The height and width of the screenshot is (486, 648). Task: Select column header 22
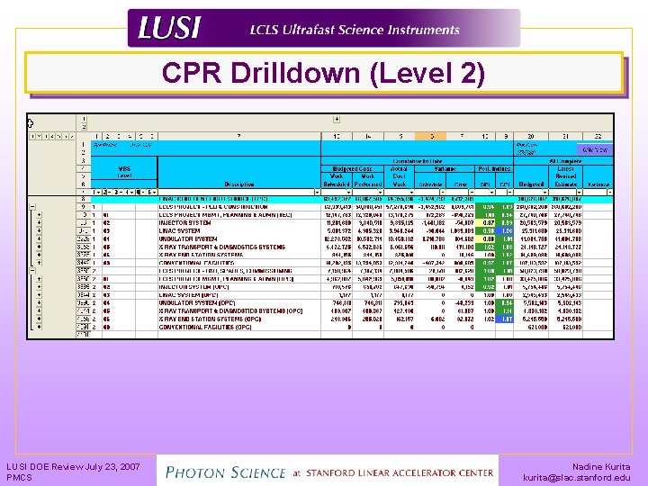point(598,136)
